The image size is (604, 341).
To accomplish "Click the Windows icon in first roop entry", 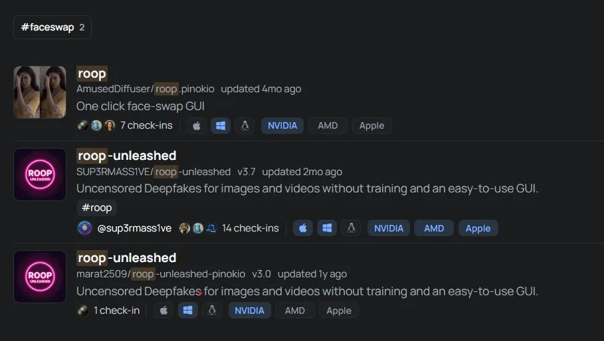I will point(221,125).
